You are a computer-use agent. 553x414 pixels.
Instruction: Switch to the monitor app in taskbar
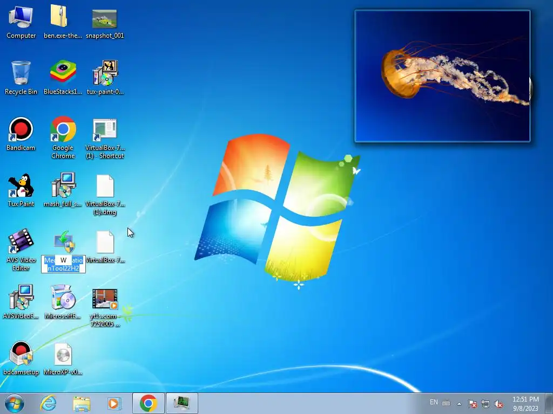coord(182,403)
